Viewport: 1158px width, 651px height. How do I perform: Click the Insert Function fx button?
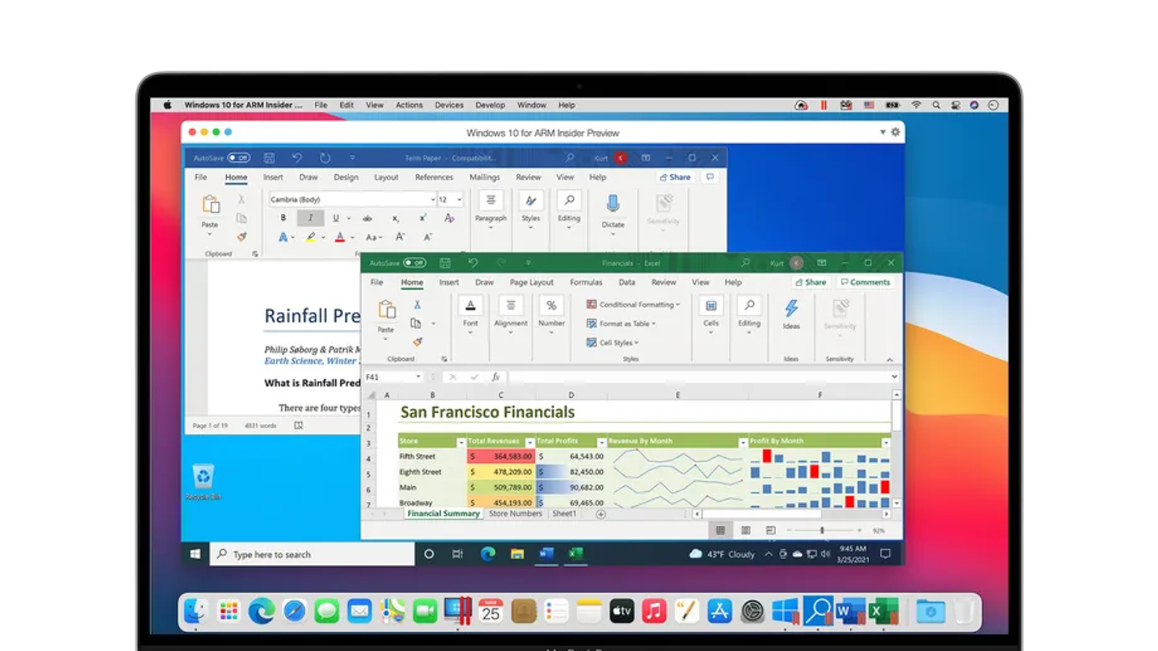point(496,377)
